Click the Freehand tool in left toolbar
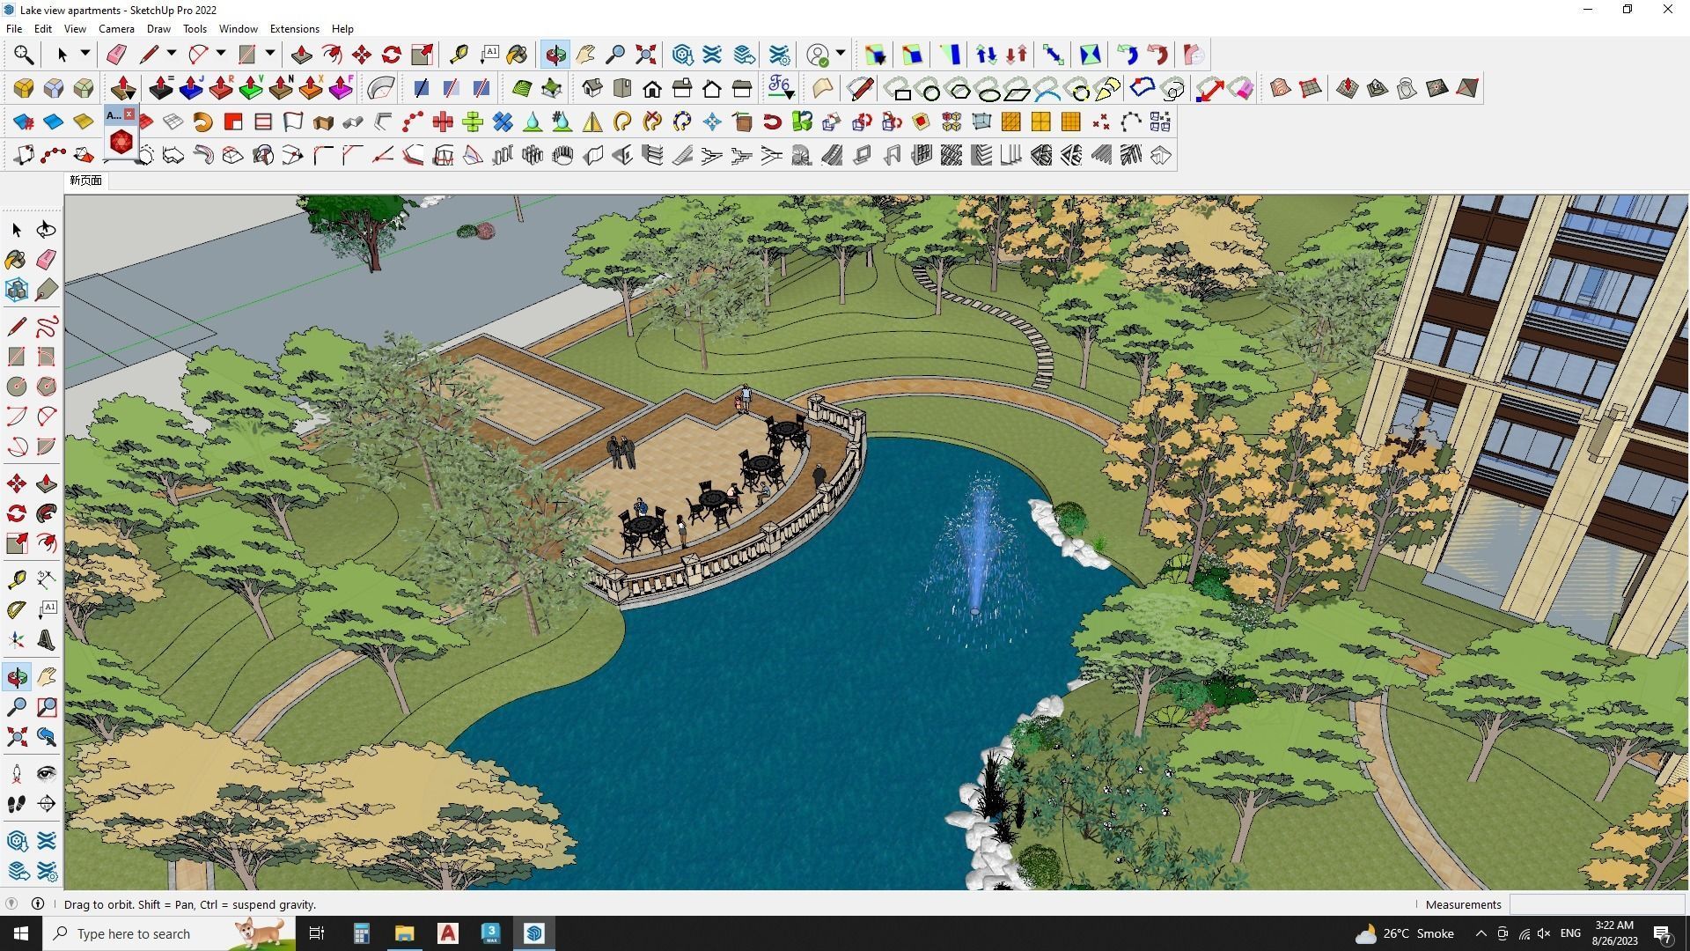The image size is (1690, 951). pyautogui.click(x=47, y=327)
